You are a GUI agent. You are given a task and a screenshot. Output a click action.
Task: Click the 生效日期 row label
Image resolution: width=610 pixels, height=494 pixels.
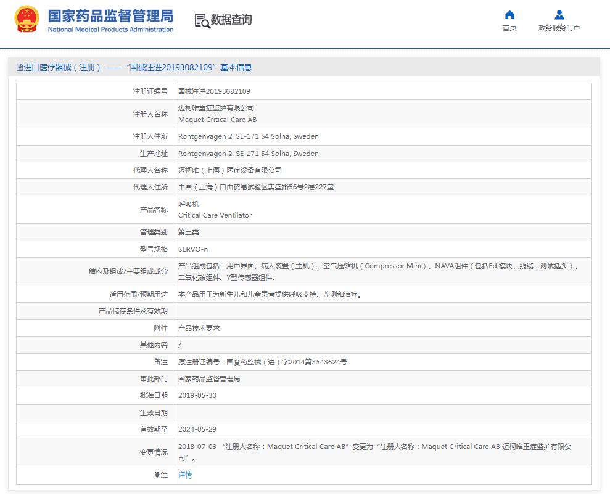pyautogui.click(x=154, y=413)
